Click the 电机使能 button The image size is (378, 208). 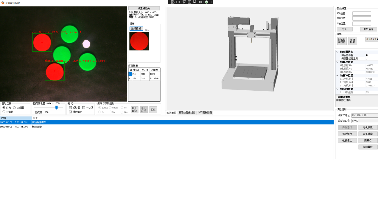click(x=368, y=127)
